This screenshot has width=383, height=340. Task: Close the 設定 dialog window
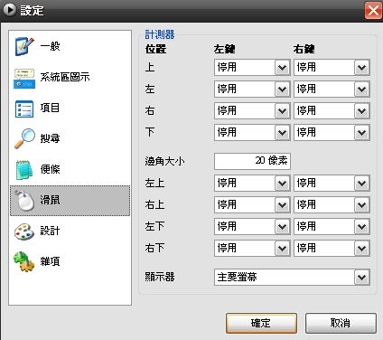[x=373, y=11]
